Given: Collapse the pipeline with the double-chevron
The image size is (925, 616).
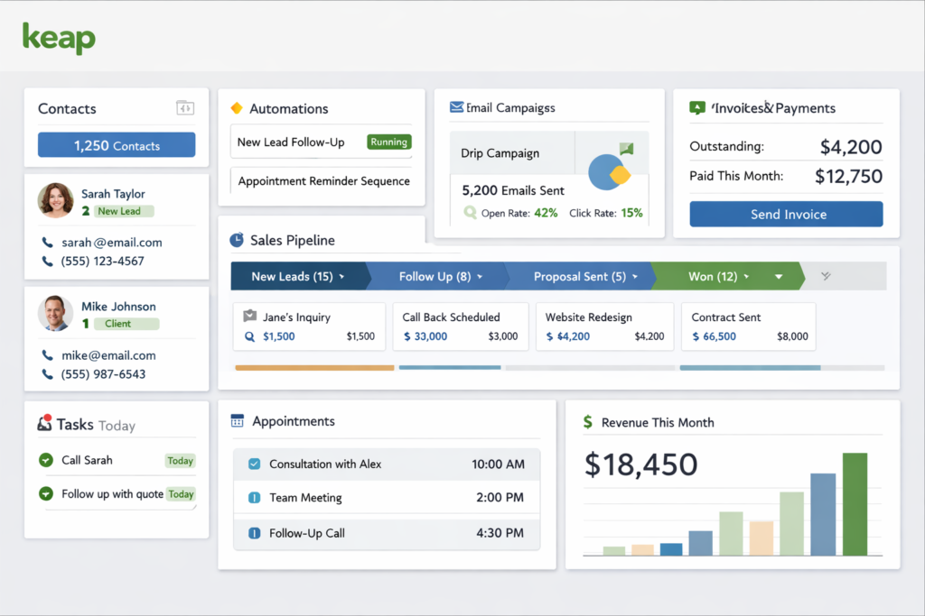Looking at the screenshot, I should click(825, 276).
